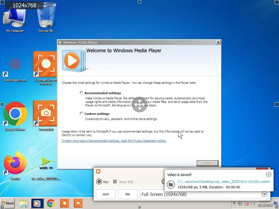Open Chrome from the taskbar
The width and height of the screenshot is (279, 209).
tap(51, 204)
